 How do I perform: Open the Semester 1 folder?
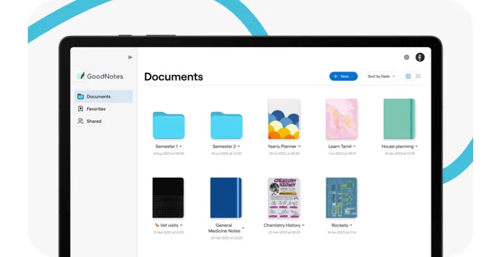pyautogui.click(x=168, y=125)
